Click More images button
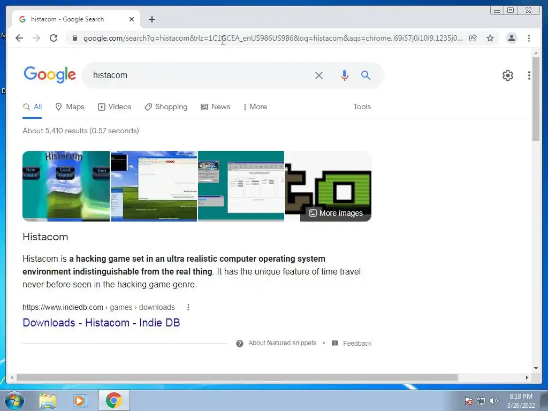Viewport: 548px width, 411px height. click(336, 213)
